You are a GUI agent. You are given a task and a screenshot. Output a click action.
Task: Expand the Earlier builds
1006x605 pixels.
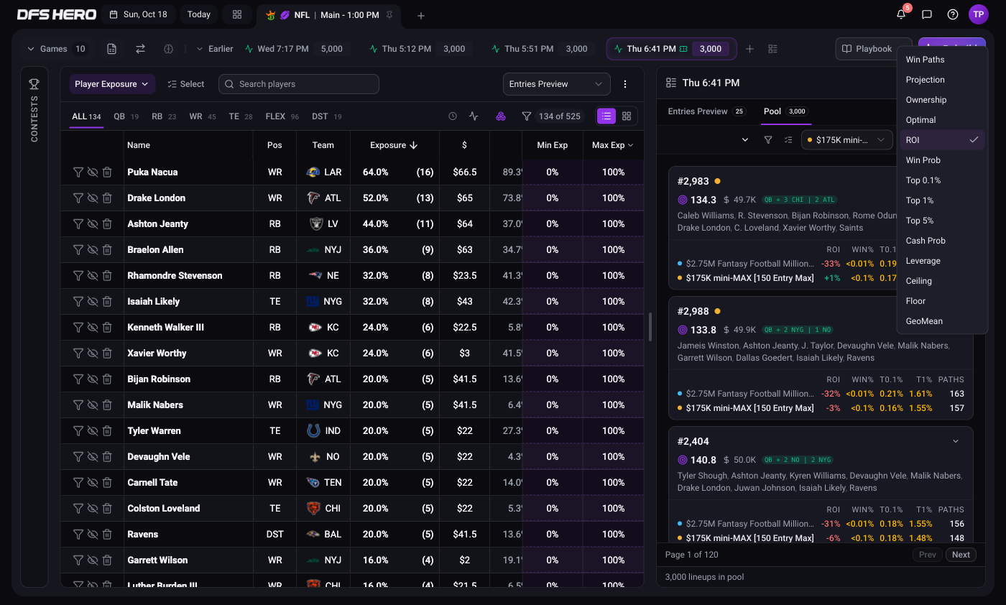coord(216,49)
